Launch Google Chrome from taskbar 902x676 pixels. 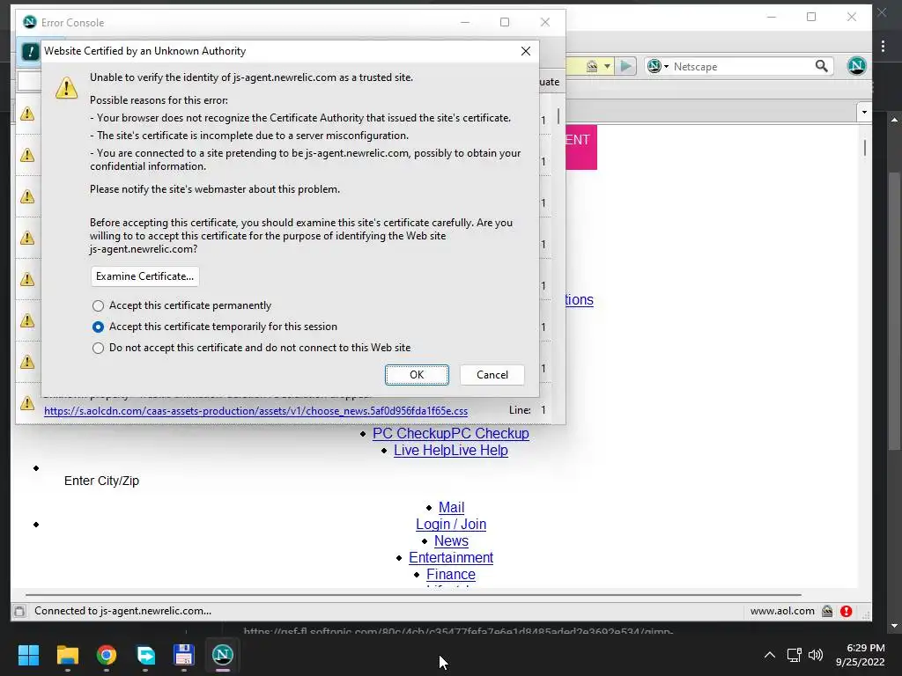107,655
